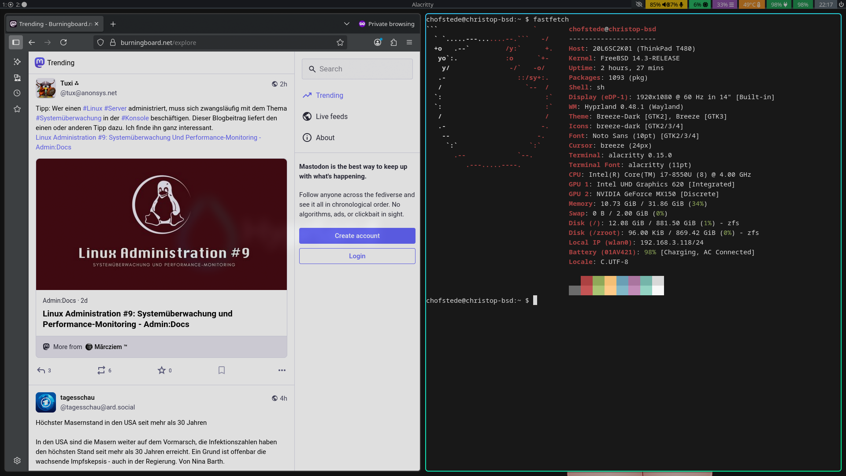
Task: Click the Mastodon Search field
Action: [x=357, y=69]
